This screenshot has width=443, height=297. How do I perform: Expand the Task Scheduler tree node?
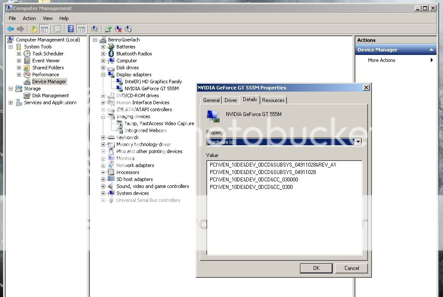coord(19,54)
